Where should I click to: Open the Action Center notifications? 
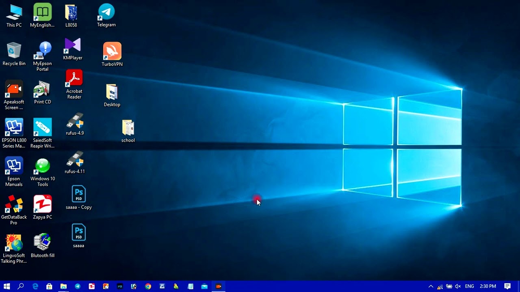[507, 286]
